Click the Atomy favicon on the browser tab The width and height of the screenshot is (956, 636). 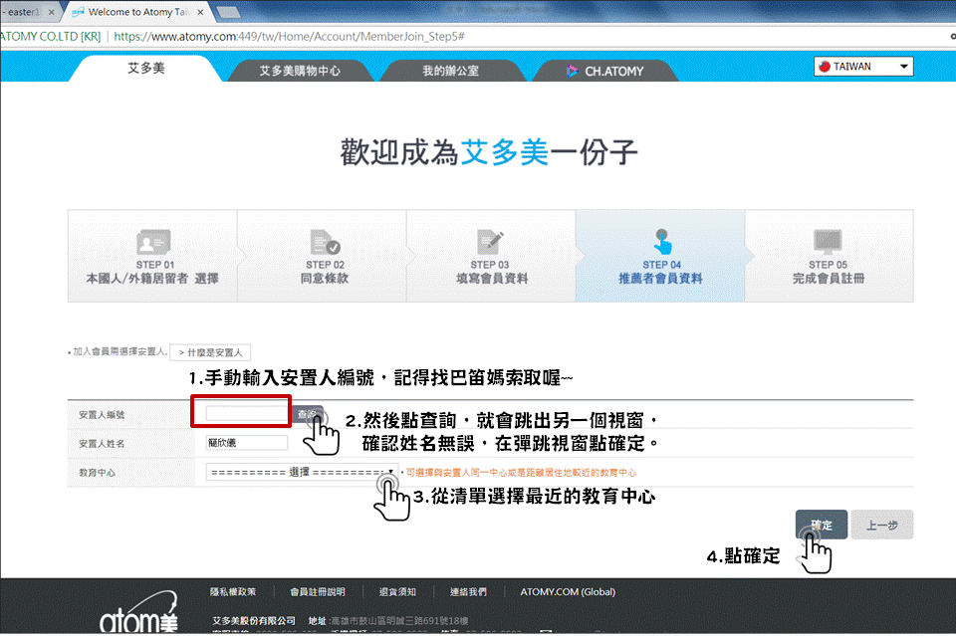(x=78, y=12)
